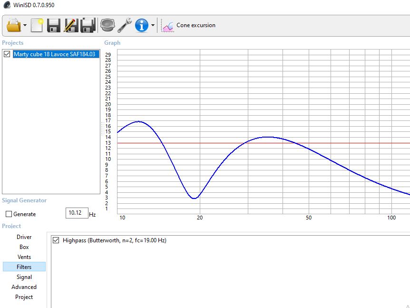Open the Advanced tab
410x308 pixels.
coord(24,287)
